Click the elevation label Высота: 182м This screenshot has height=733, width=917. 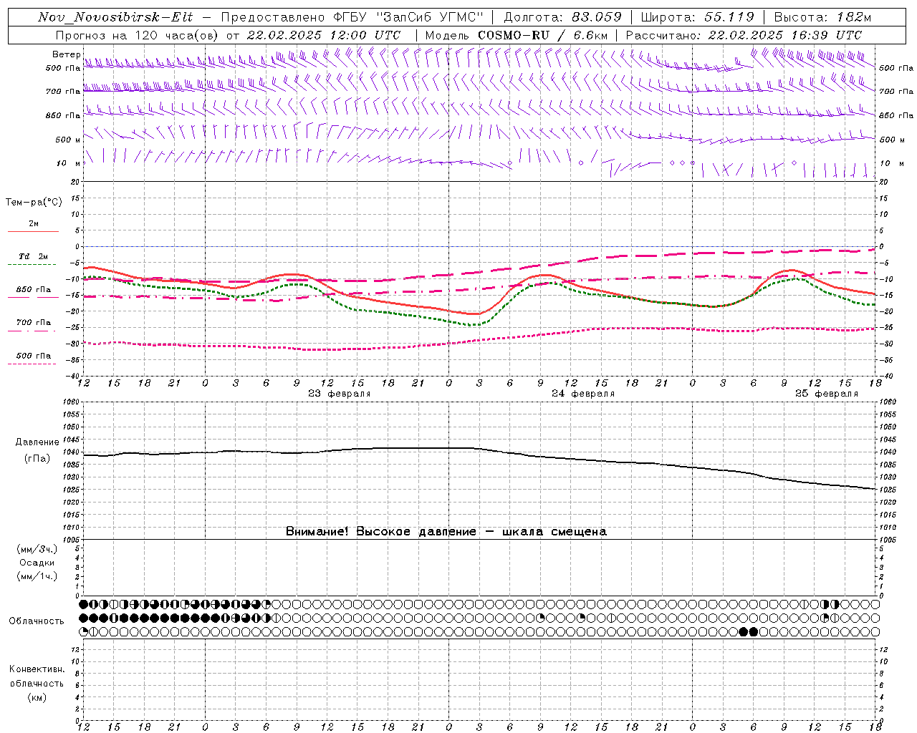tap(823, 17)
